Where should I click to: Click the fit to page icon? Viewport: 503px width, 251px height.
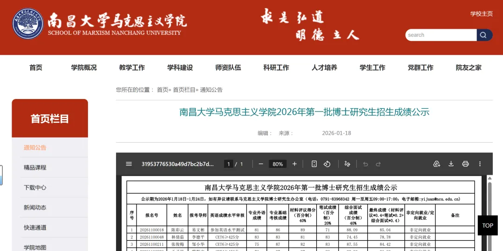314,164
